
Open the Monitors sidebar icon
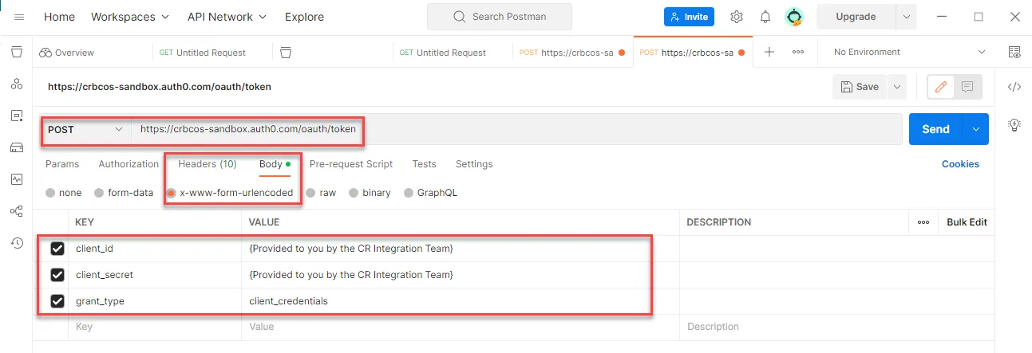[16, 179]
